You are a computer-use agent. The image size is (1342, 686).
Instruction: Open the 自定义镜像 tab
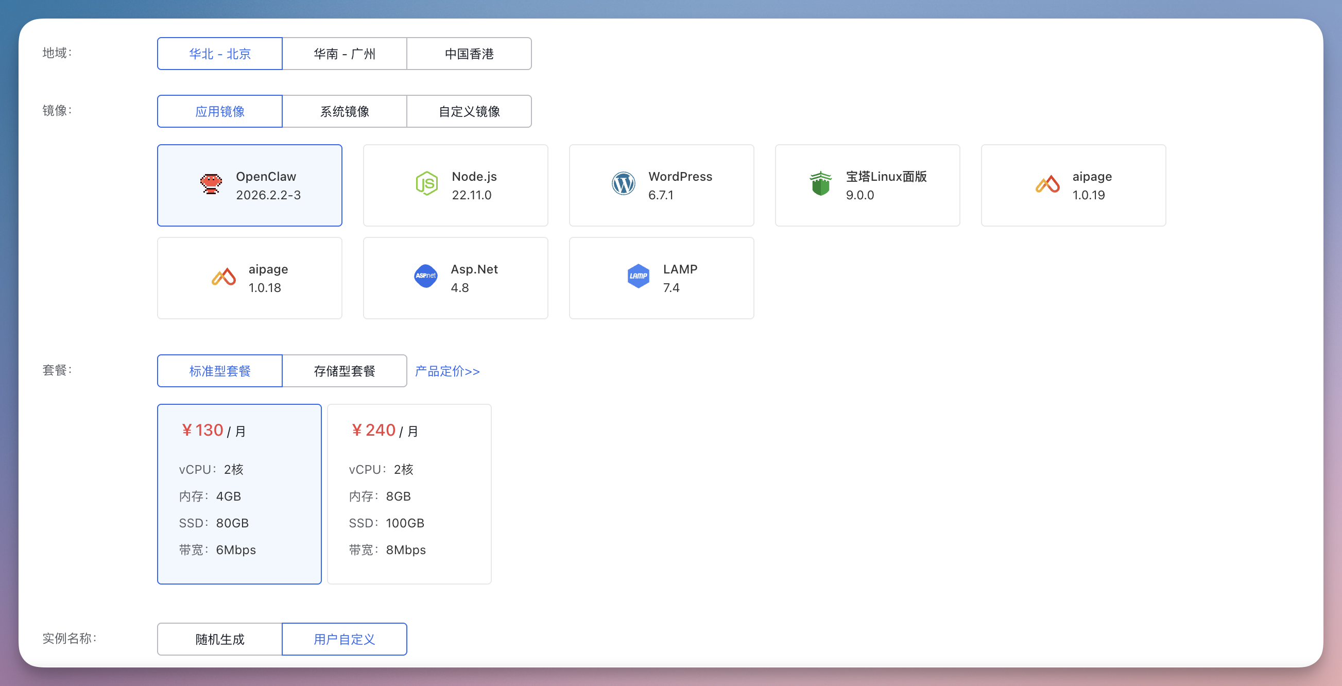tap(469, 110)
